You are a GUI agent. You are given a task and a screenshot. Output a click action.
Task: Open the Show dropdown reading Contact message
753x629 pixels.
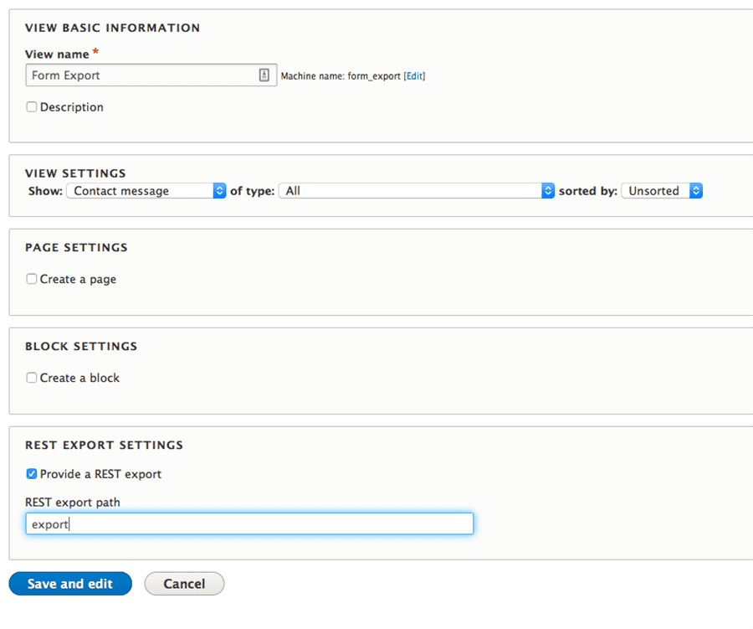(x=146, y=191)
